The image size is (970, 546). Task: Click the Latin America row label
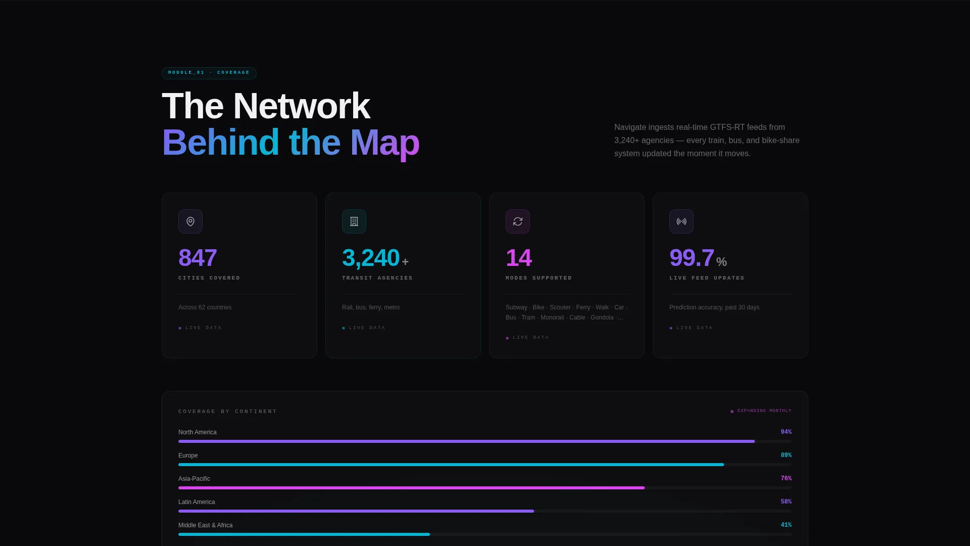[197, 502]
